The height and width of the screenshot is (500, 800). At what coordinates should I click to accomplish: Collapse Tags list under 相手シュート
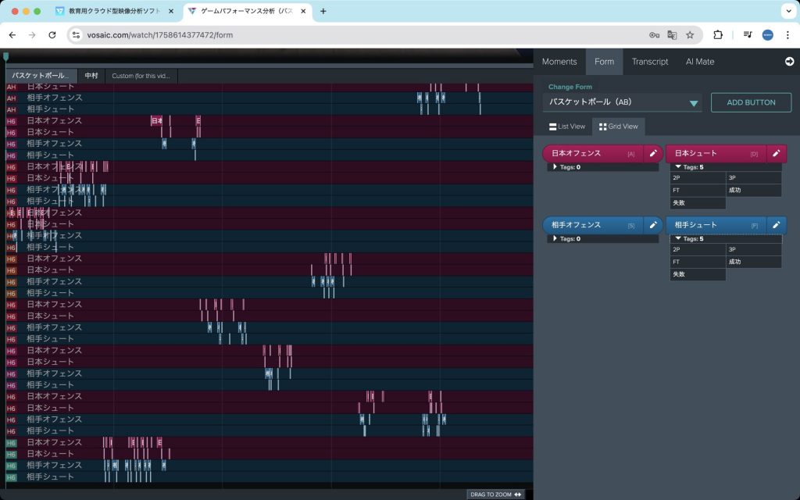click(x=678, y=238)
